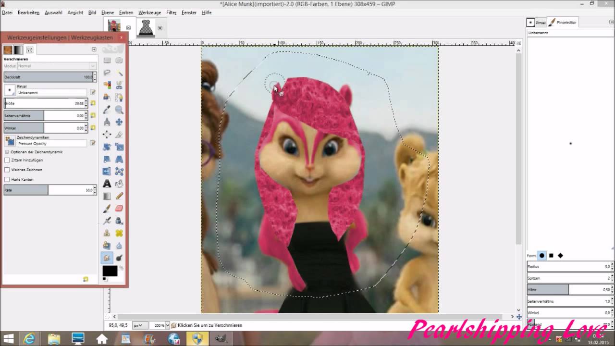The height and width of the screenshot is (346, 615).
Task: Select the Move tool
Action: pyautogui.click(x=119, y=122)
